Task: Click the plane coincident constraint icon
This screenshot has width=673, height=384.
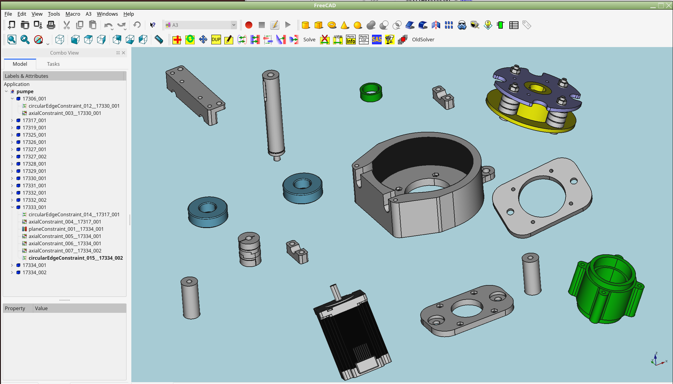Action: (255, 40)
